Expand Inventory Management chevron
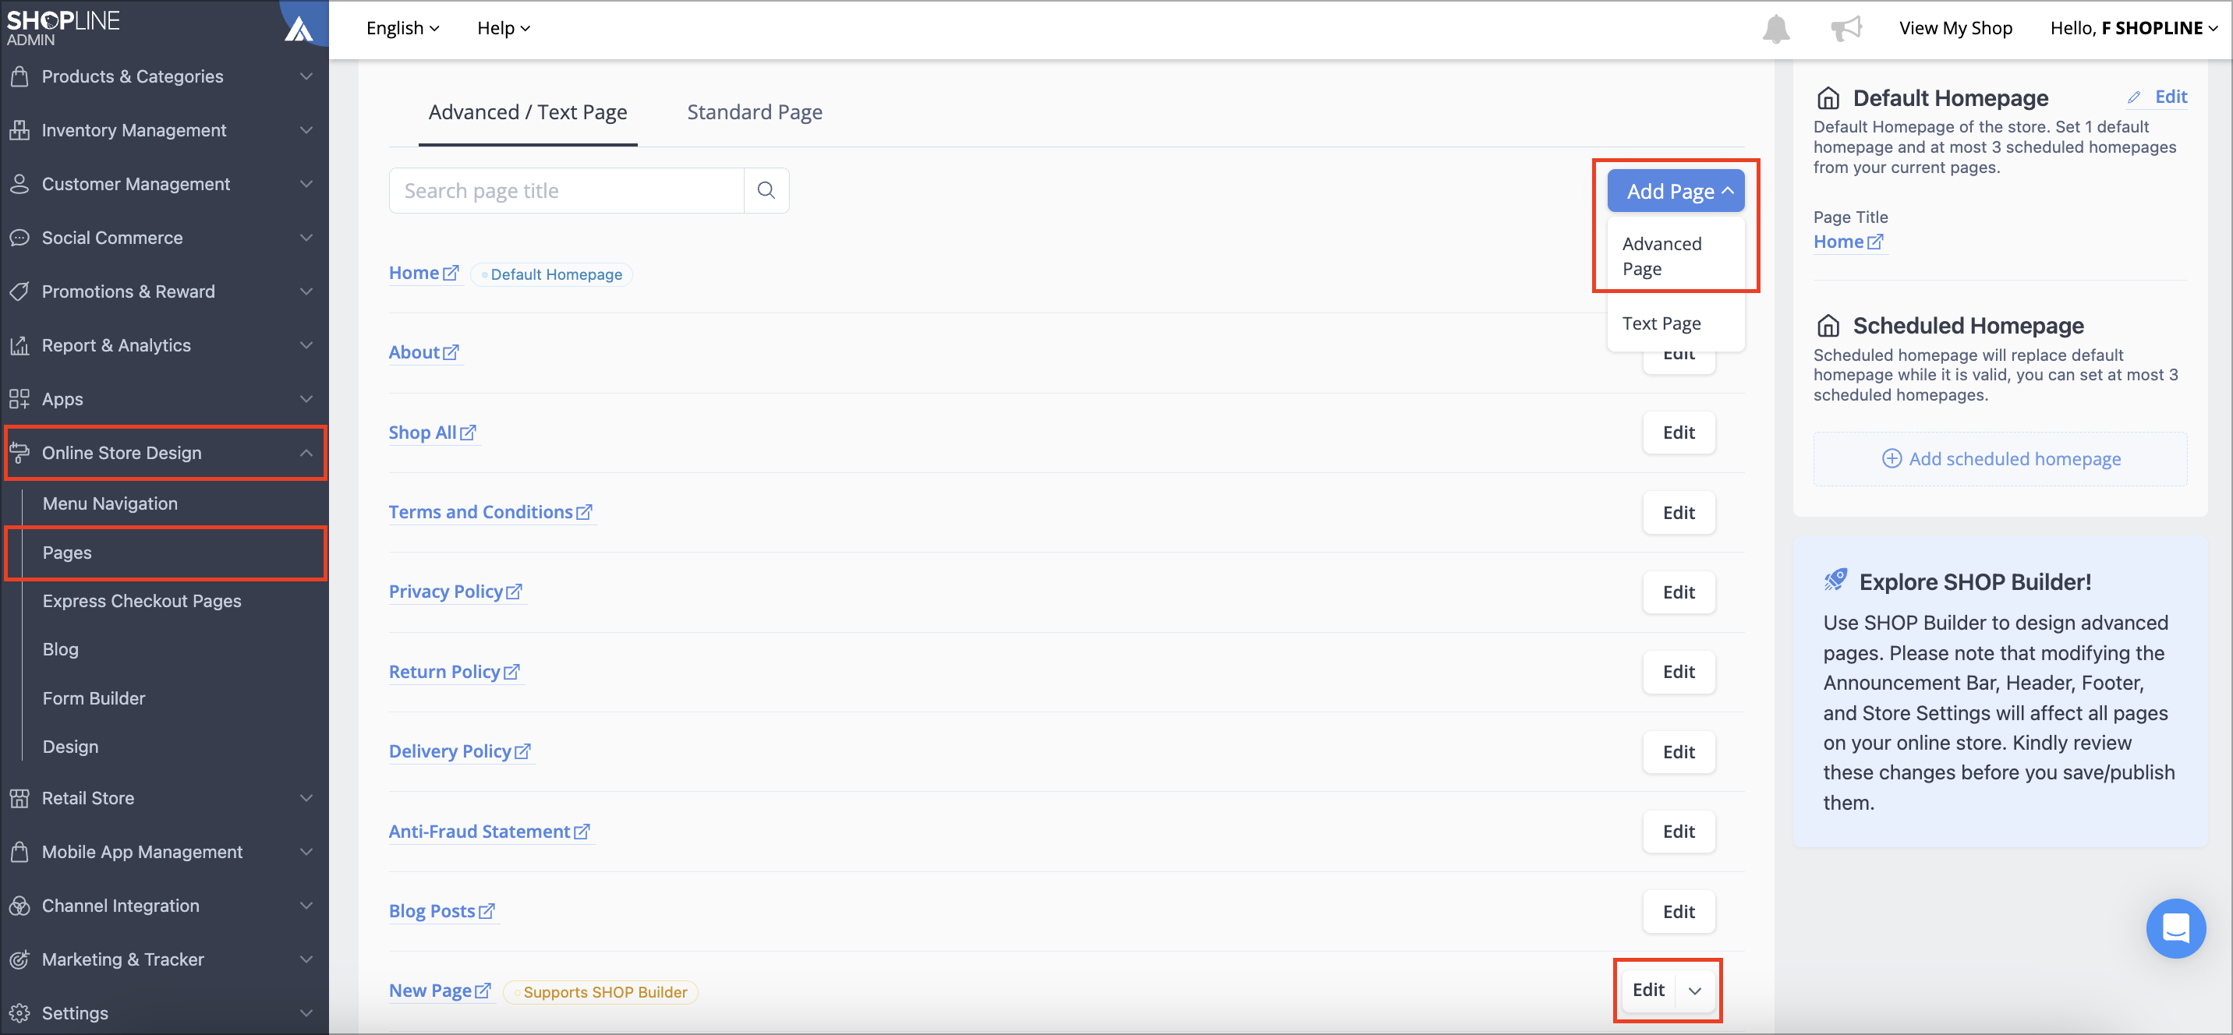The height and width of the screenshot is (1035, 2233). tap(306, 130)
